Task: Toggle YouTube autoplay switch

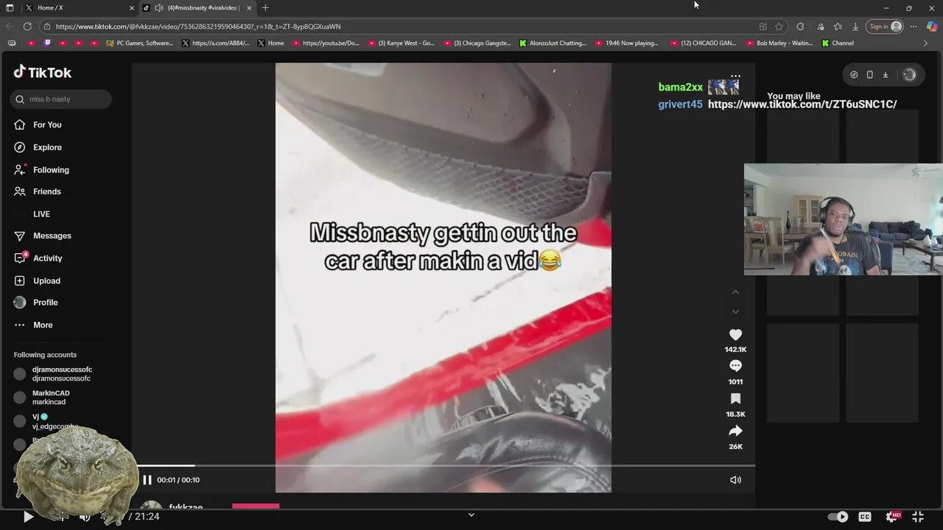Action: pyautogui.click(x=838, y=517)
